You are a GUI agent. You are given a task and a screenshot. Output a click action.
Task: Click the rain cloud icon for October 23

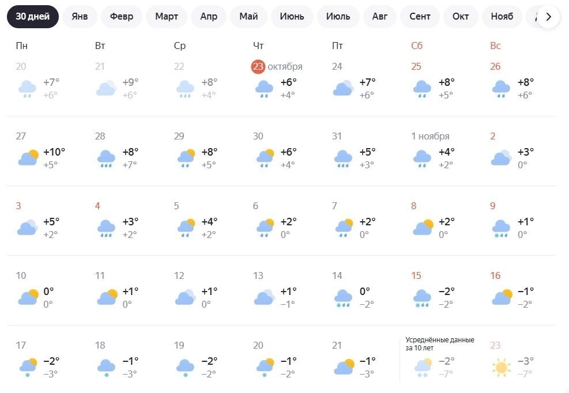(264, 88)
